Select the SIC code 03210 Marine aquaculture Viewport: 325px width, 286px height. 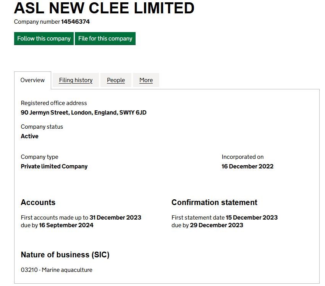pos(57,270)
